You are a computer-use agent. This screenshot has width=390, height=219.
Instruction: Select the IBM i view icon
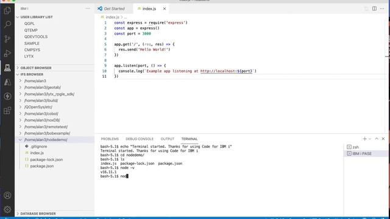coord(7,68)
